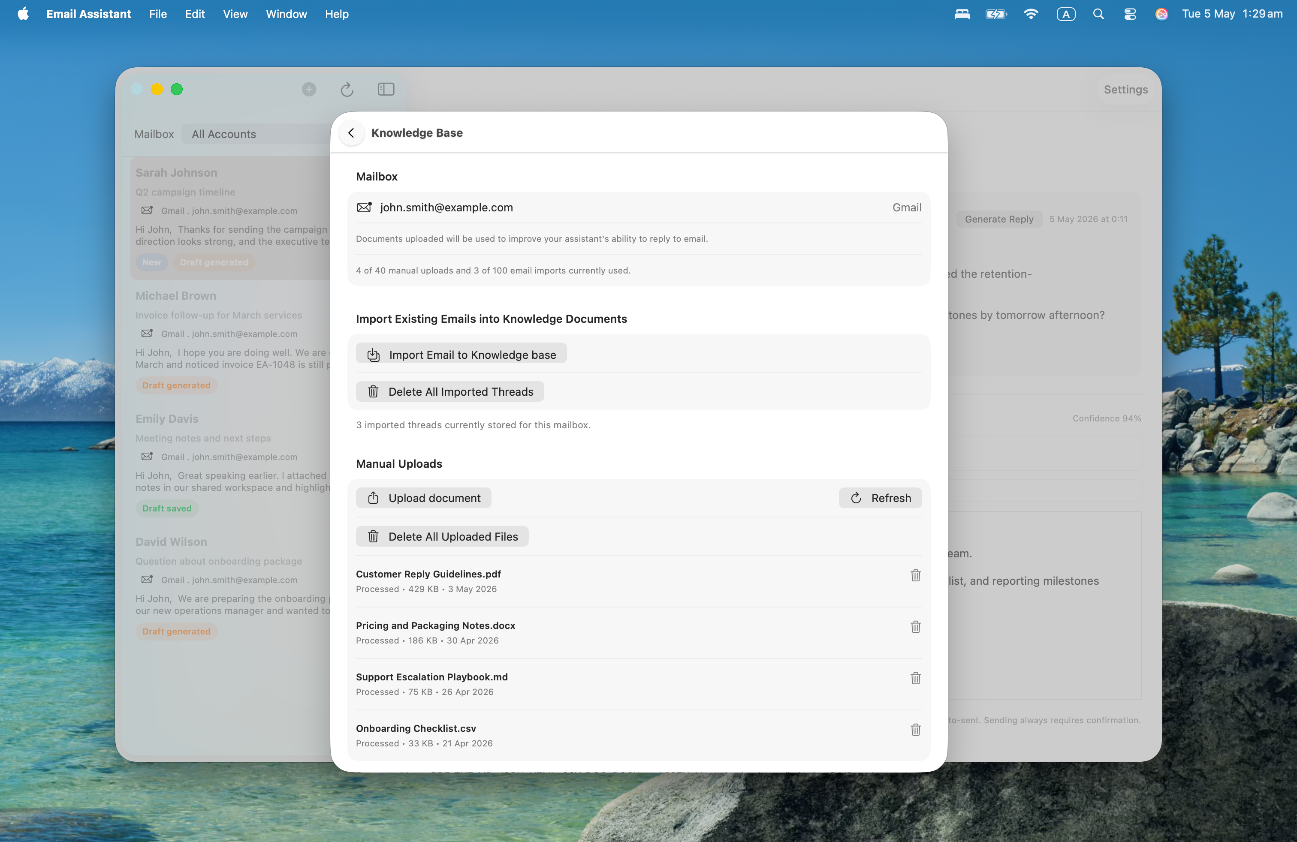Toggle the sidebar panel icon
Viewport: 1297px width, 842px height.
click(386, 89)
